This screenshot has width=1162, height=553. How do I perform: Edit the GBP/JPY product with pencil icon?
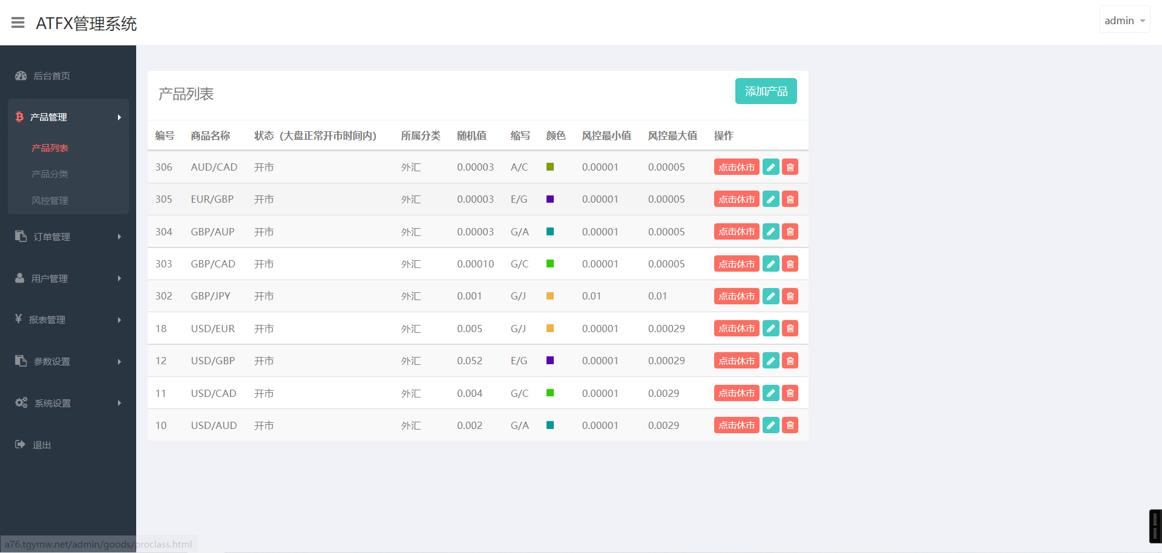coord(770,296)
